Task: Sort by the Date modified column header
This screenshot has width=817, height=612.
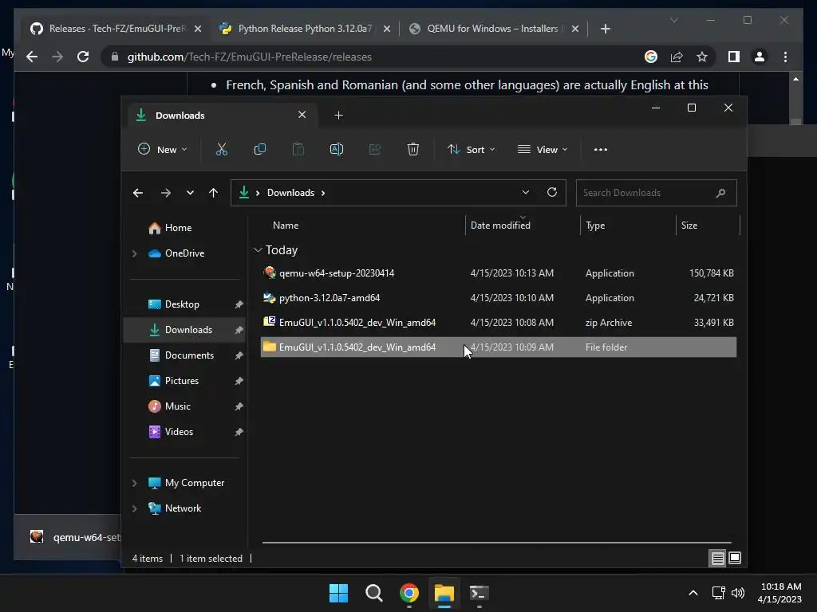Action: click(x=500, y=226)
